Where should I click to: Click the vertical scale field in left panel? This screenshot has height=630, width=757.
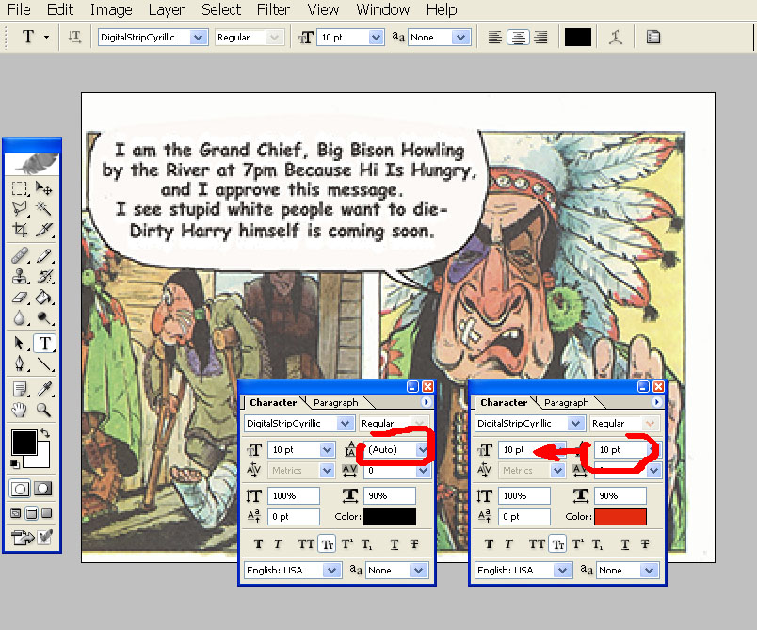pos(295,495)
